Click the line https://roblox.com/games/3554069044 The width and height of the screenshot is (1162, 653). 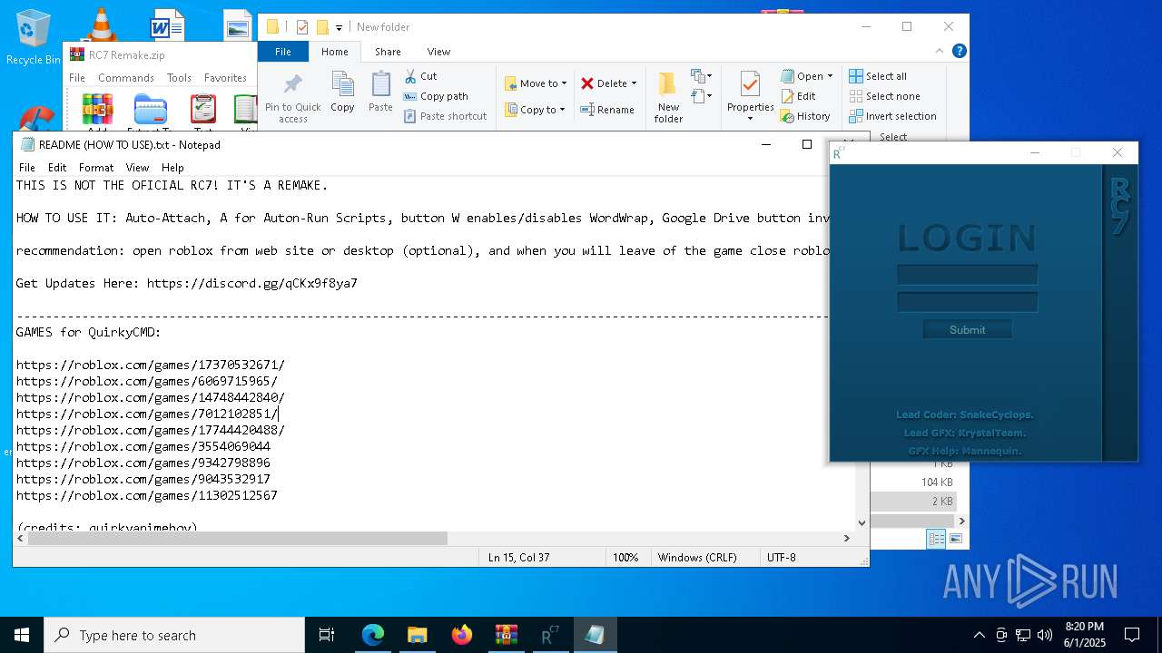click(143, 446)
